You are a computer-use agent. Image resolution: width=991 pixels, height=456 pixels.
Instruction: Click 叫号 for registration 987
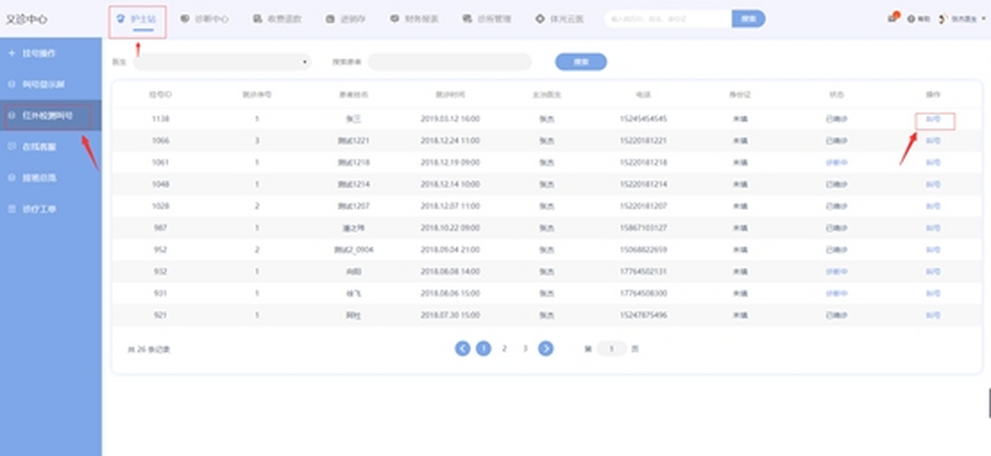point(933,228)
